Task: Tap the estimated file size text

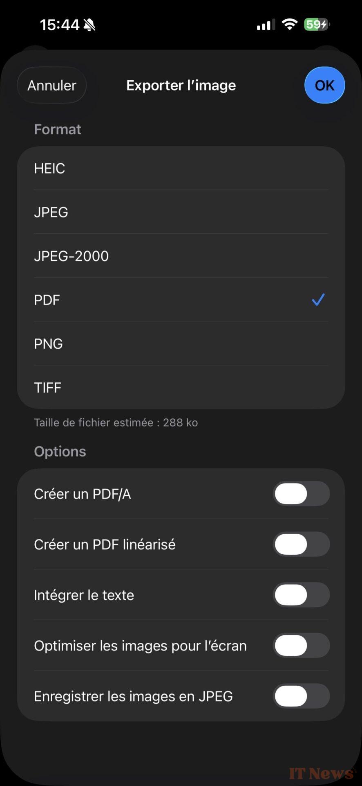Action: pyautogui.click(x=116, y=422)
